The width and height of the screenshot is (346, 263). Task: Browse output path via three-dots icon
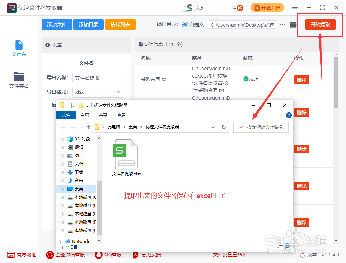pyautogui.click(x=282, y=25)
